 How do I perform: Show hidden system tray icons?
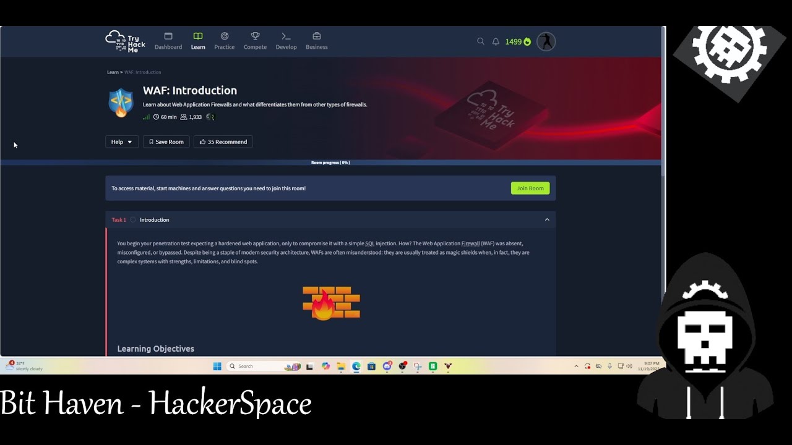(x=576, y=366)
